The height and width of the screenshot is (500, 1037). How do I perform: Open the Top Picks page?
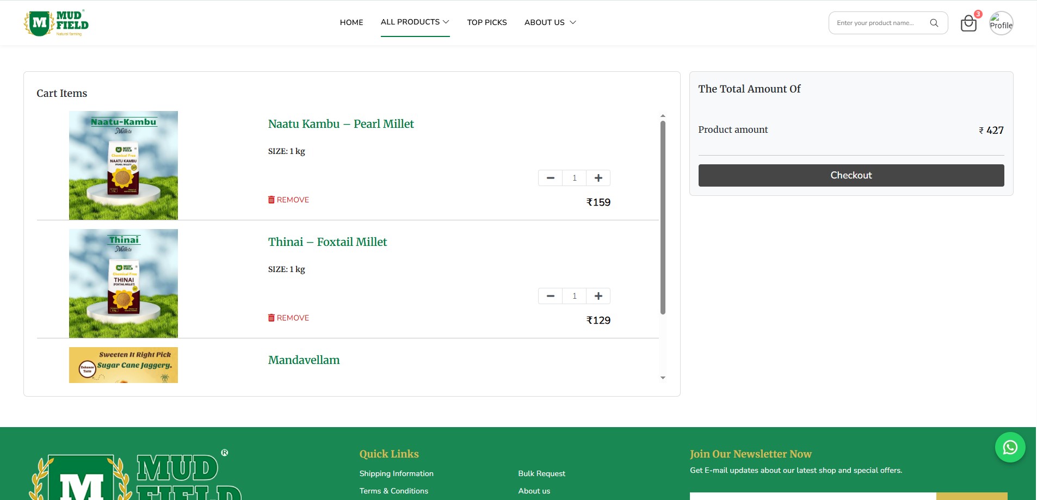click(x=487, y=22)
